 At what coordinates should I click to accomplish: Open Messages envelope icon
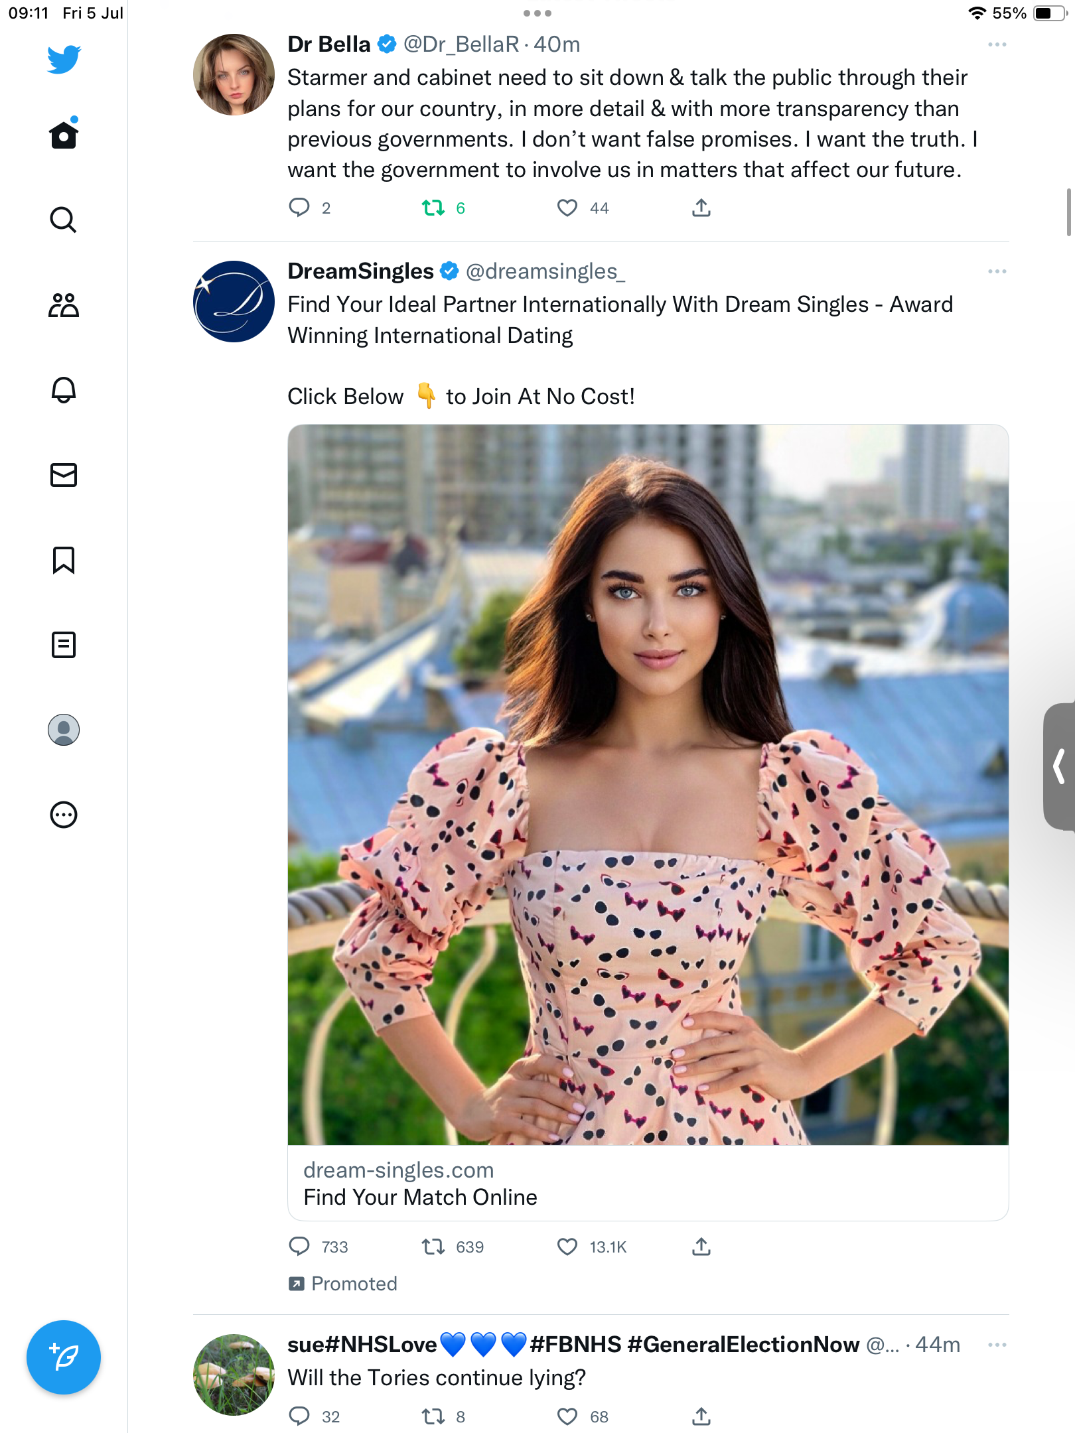(x=64, y=475)
